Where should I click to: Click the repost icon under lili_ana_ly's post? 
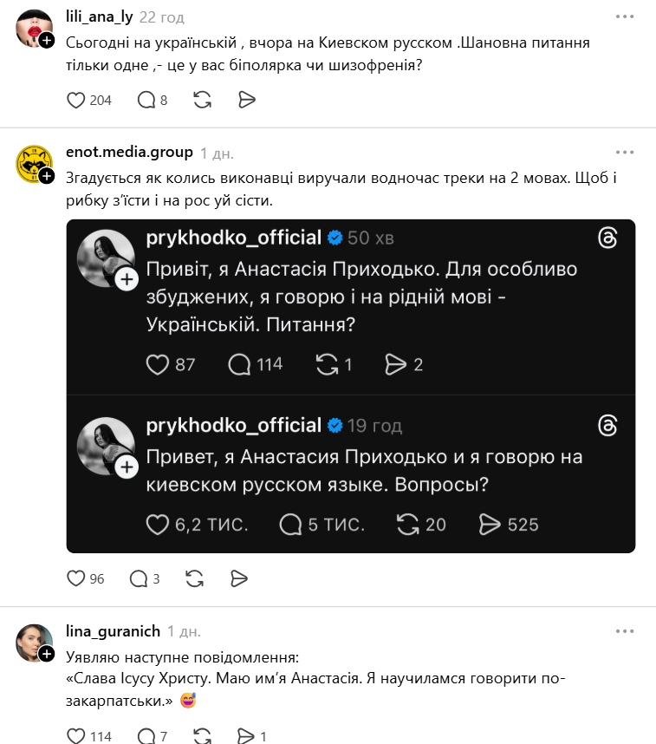202,100
